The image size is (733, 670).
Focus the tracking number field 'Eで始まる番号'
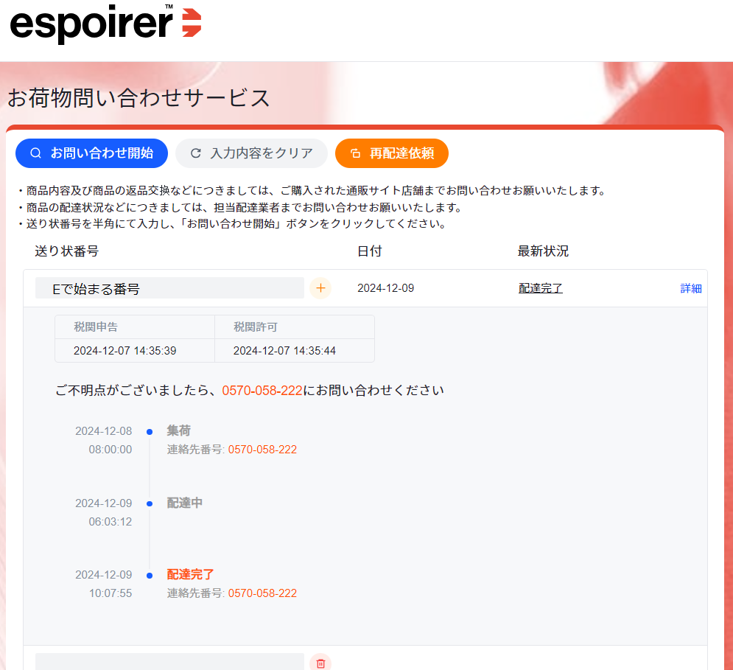169,288
